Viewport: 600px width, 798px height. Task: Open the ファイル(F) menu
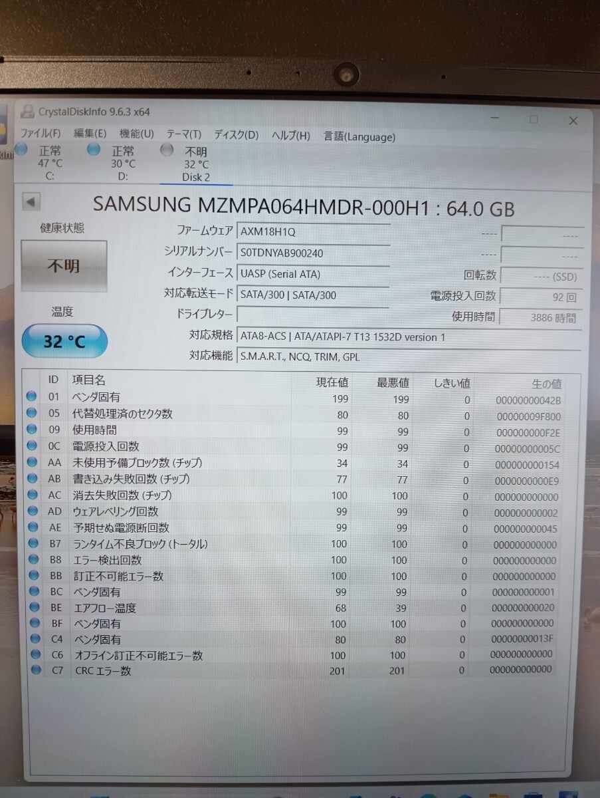40,134
